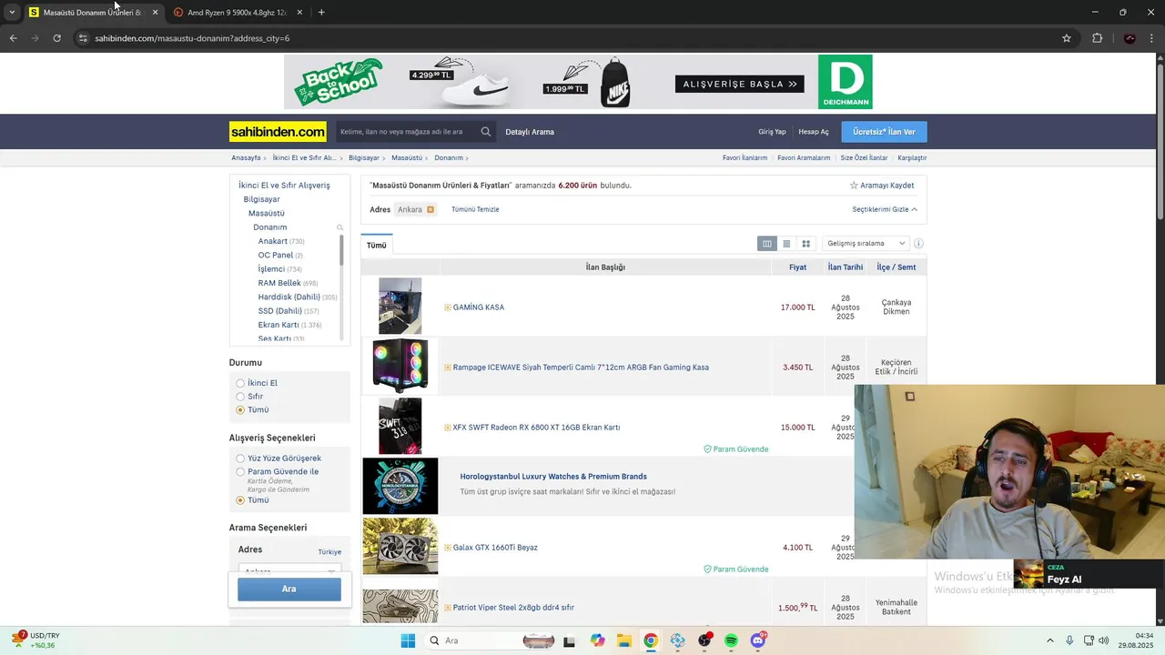Screen dimensions: 1165x655
Task: Go back to previous page
Action: click(13, 38)
